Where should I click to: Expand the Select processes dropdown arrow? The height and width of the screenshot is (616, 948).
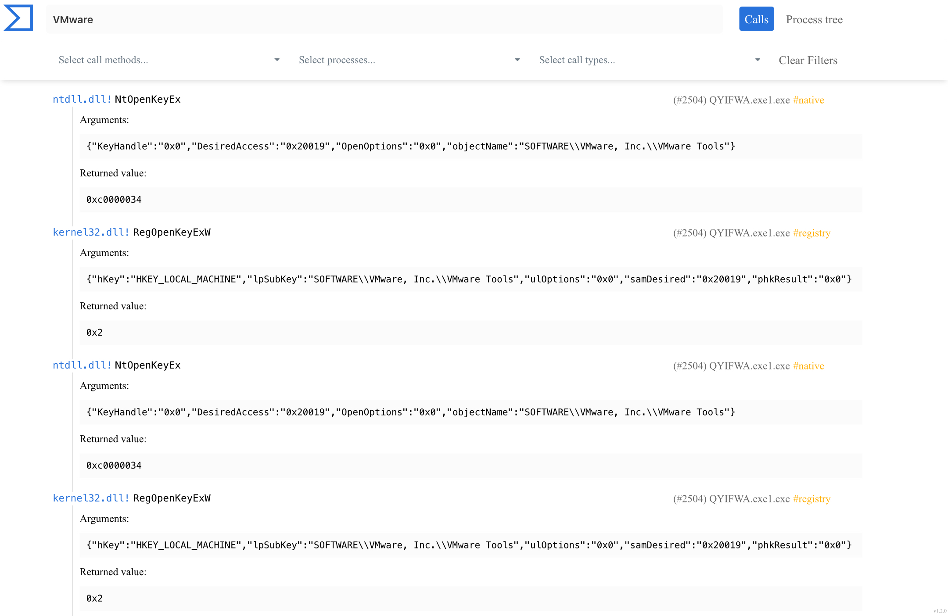(517, 60)
